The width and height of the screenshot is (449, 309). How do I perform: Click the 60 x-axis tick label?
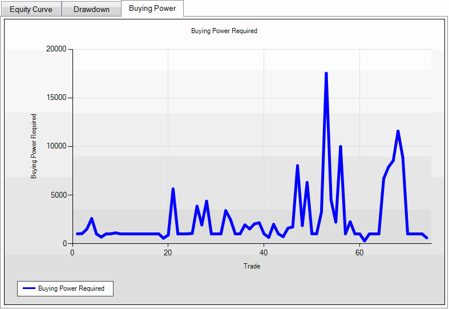click(x=359, y=252)
